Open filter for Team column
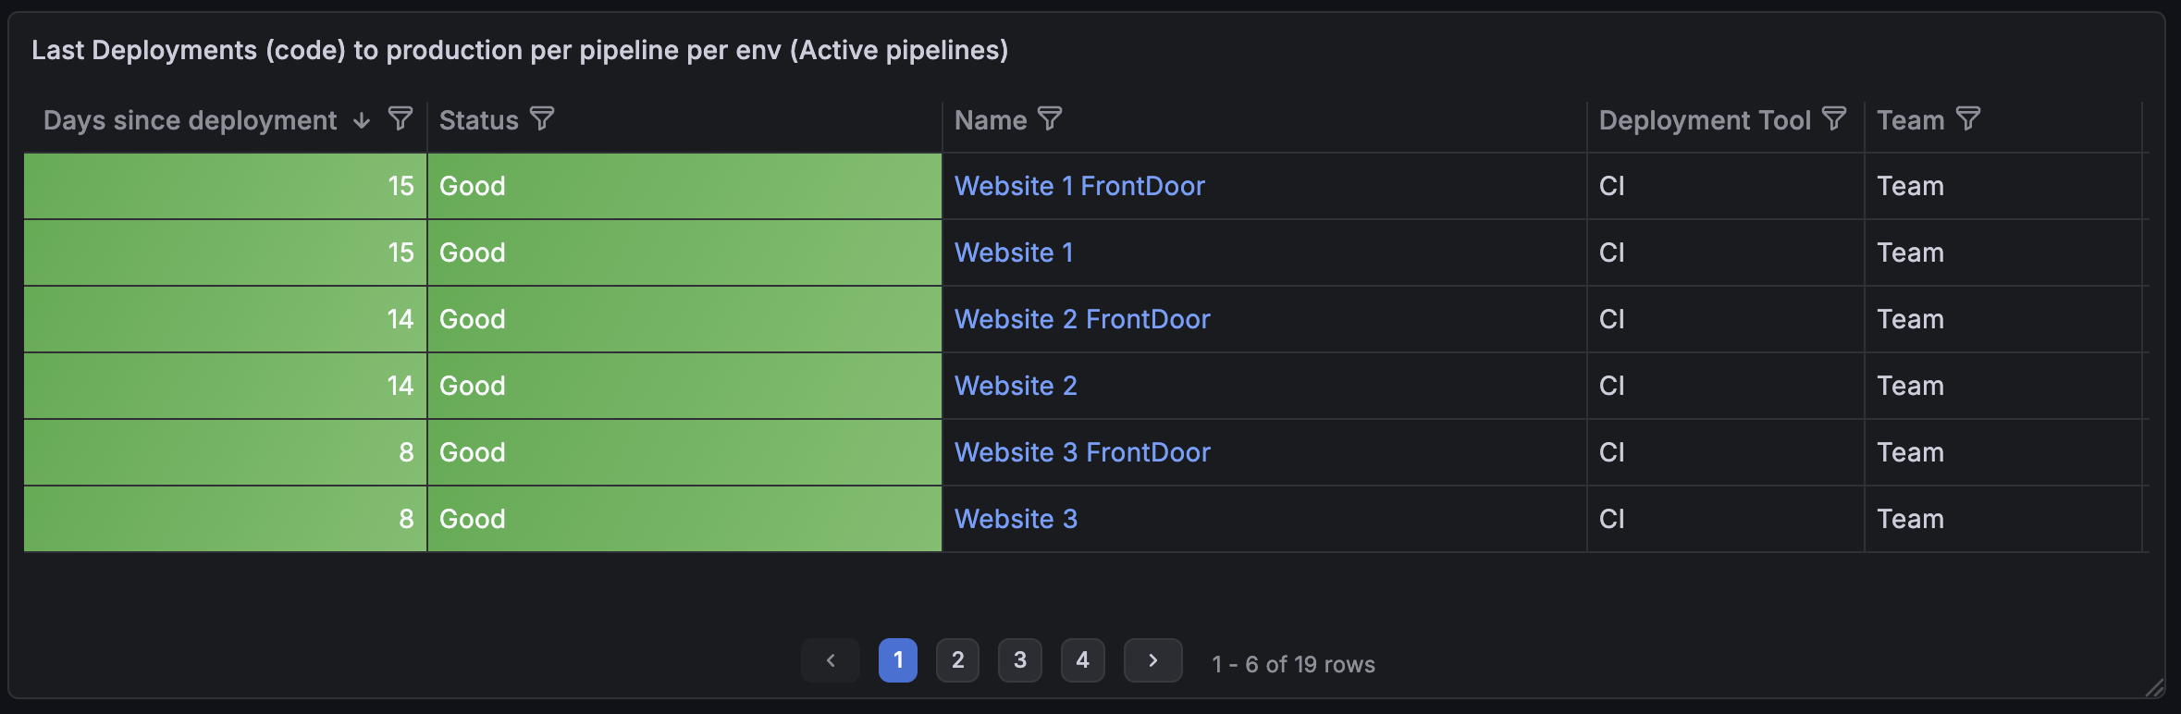This screenshot has width=2181, height=714. (1968, 119)
